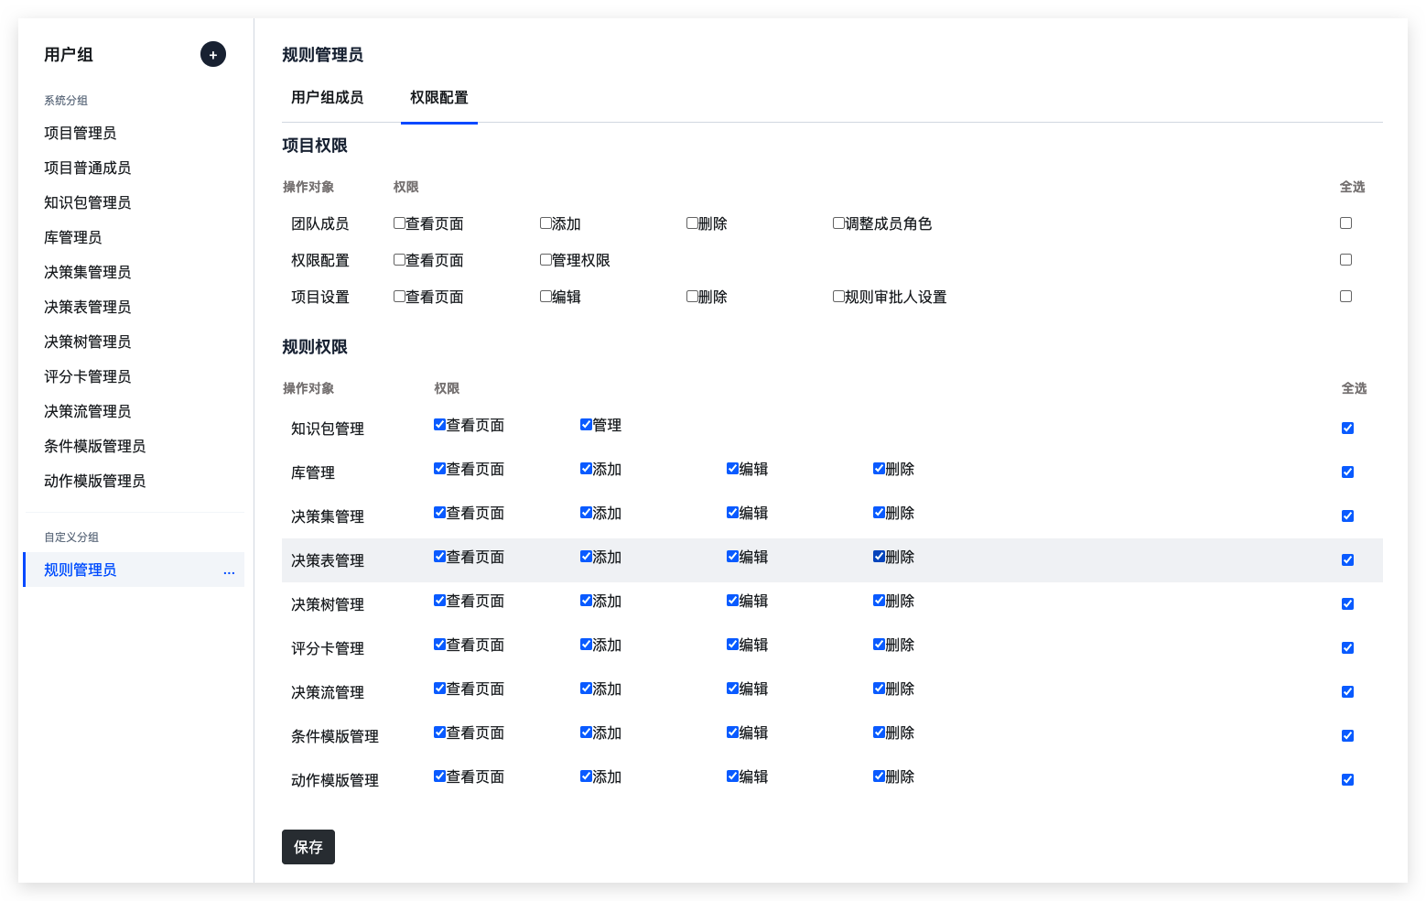Open the 规则管理员 more options ellipsis
This screenshot has width=1426, height=901.
[229, 572]
